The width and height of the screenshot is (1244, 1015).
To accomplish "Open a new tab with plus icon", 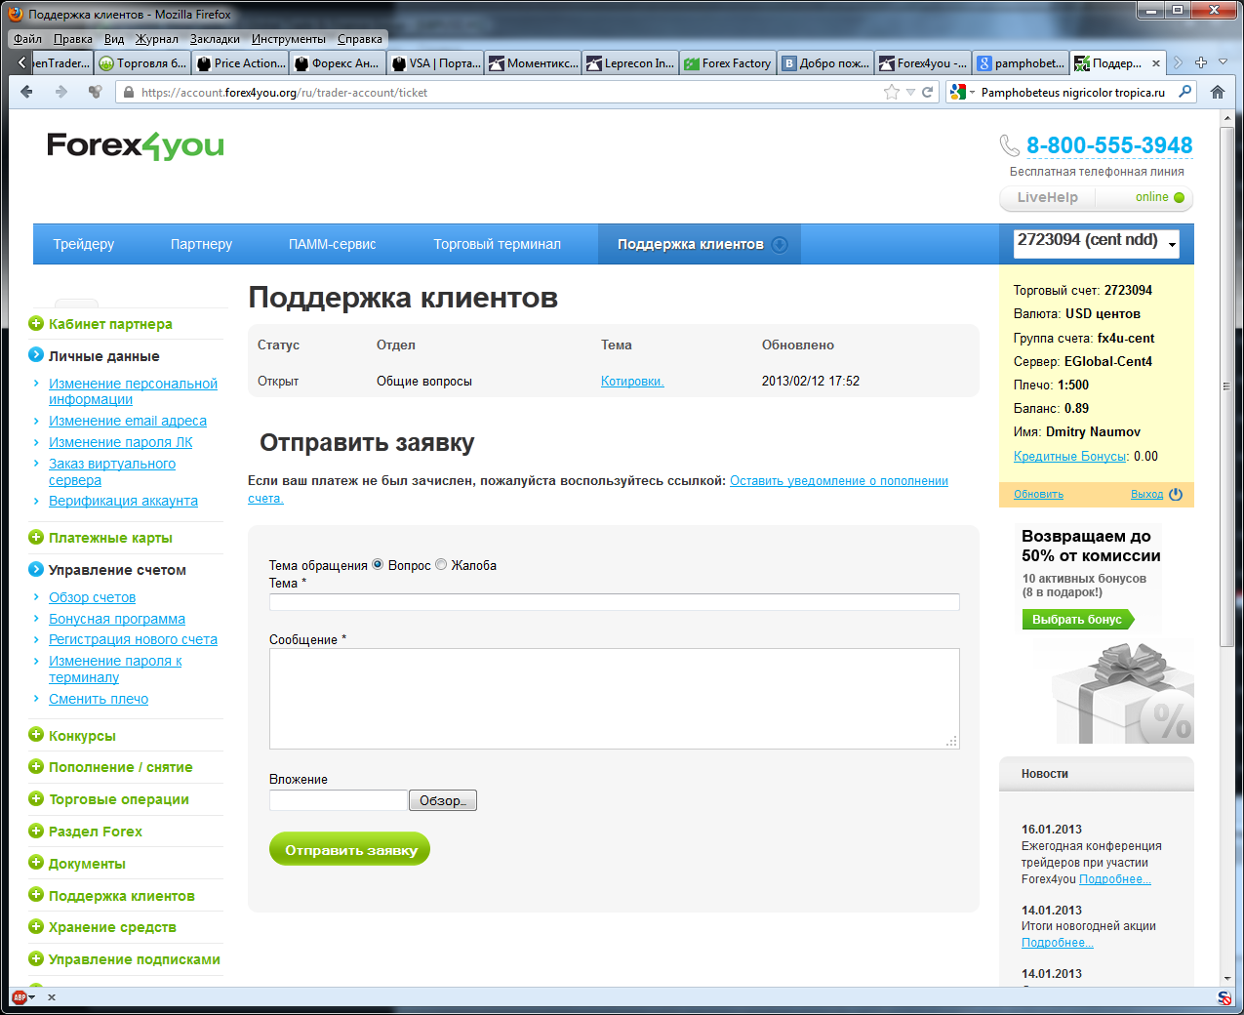I will tap(1201, 62).
